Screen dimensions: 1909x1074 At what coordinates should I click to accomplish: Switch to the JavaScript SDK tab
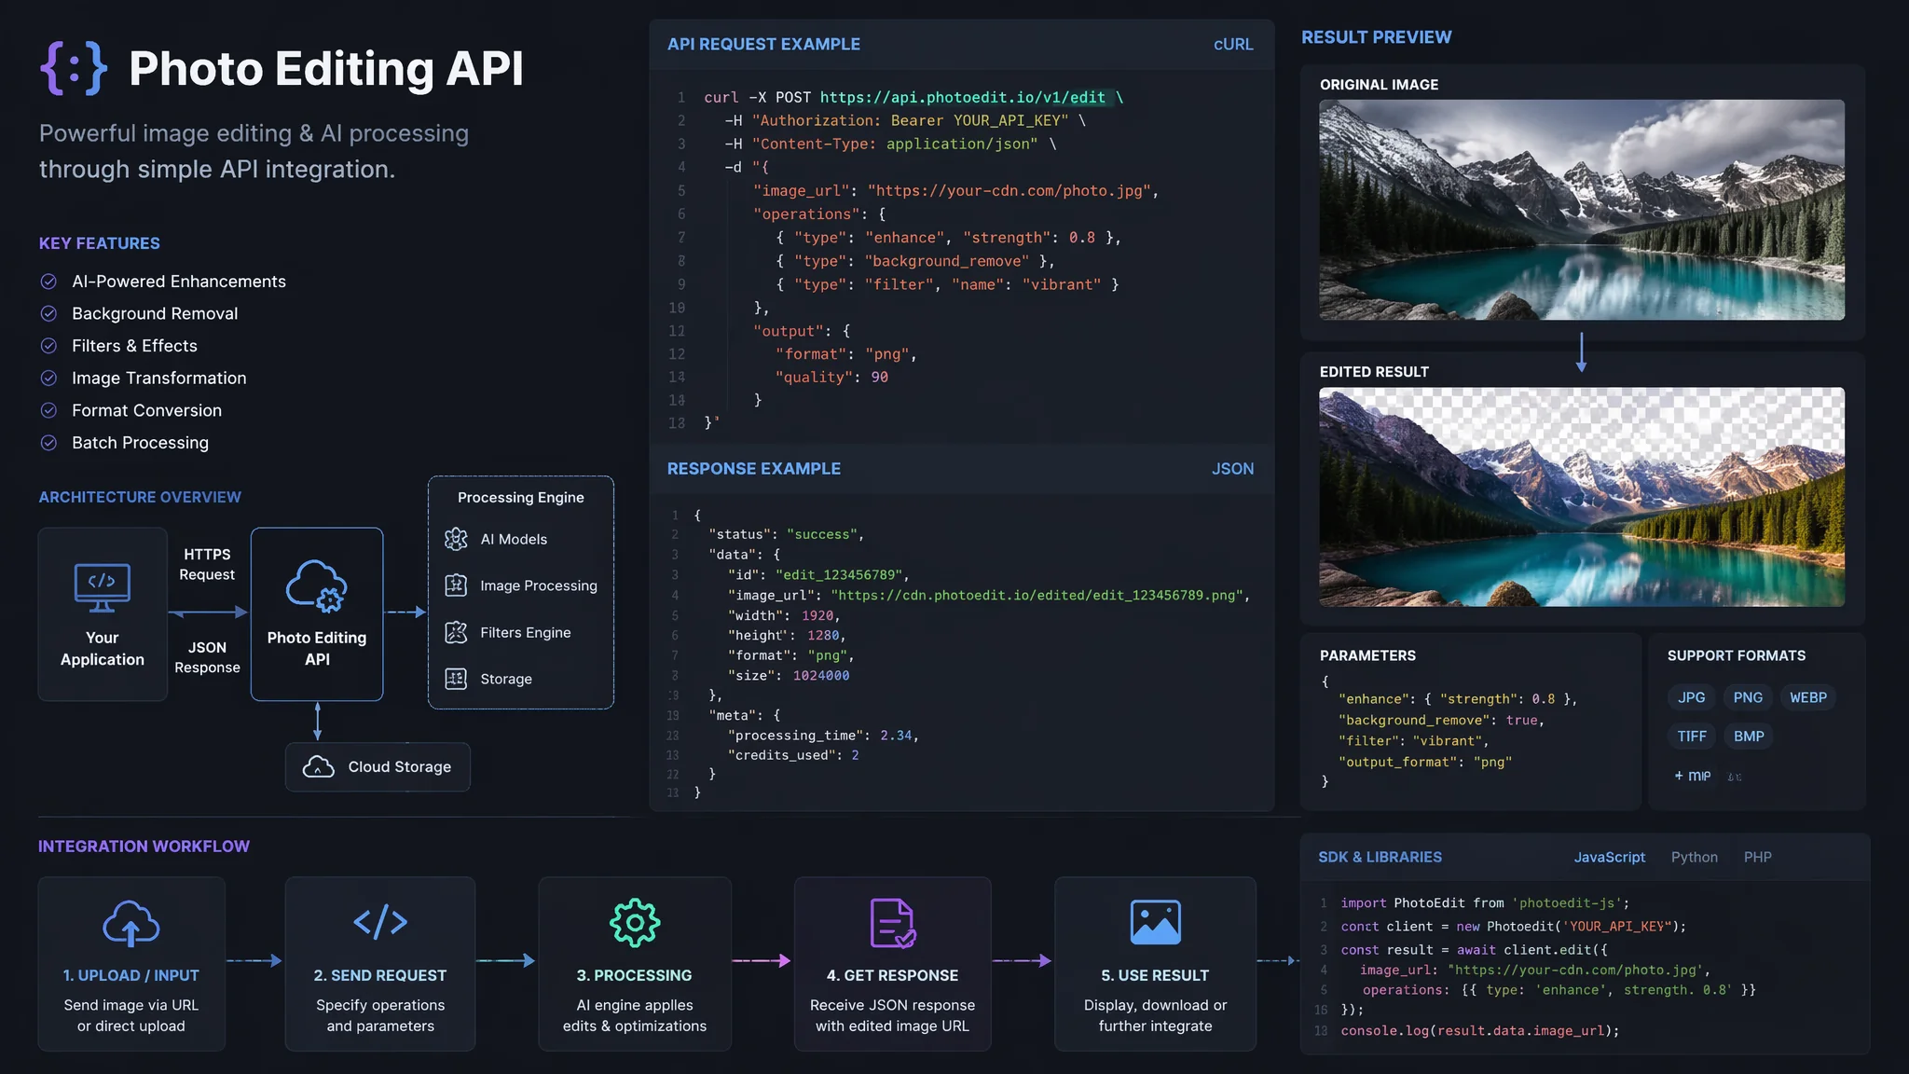[1609, 857]
